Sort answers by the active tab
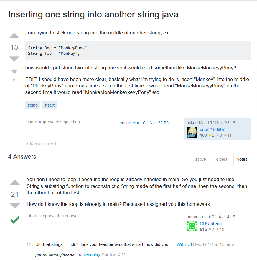The image size is (257, 260). pos(200,159)
